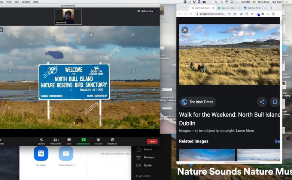Switch to the Sea level rise tab
The width and height of the screenshot is (292, 180).
(228, 7)
